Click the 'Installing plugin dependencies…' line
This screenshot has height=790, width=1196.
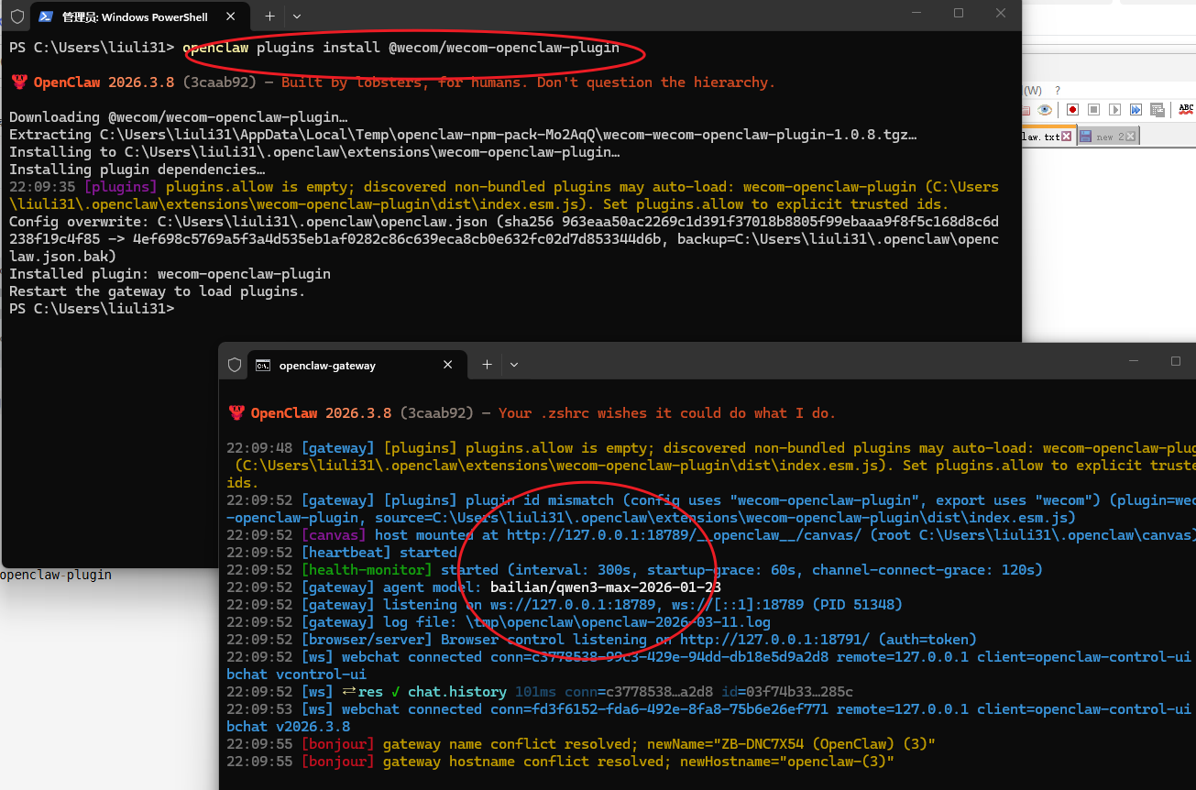(x=137, y=170)
